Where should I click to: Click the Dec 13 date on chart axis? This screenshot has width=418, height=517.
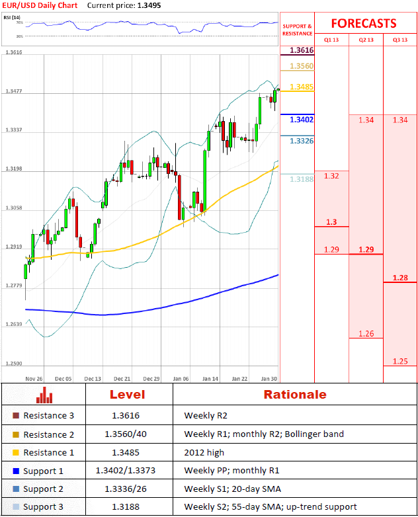click(x=93, y=379)
